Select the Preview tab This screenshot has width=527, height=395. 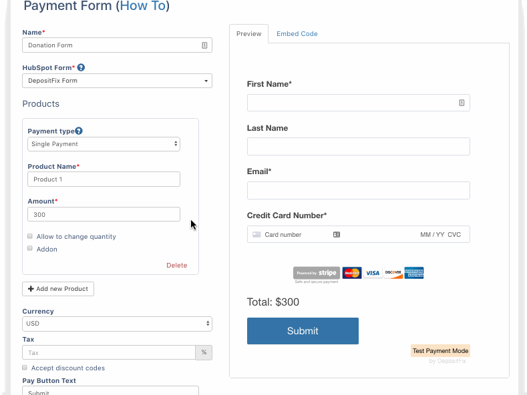(x=248, y=34)
